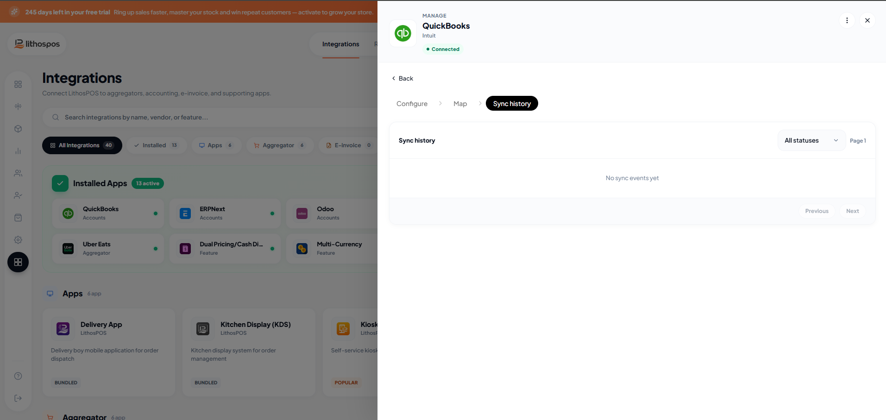The width and height of the screenshot is (886, 420).
Task: Open the help question mark icon
Action: 18,376
